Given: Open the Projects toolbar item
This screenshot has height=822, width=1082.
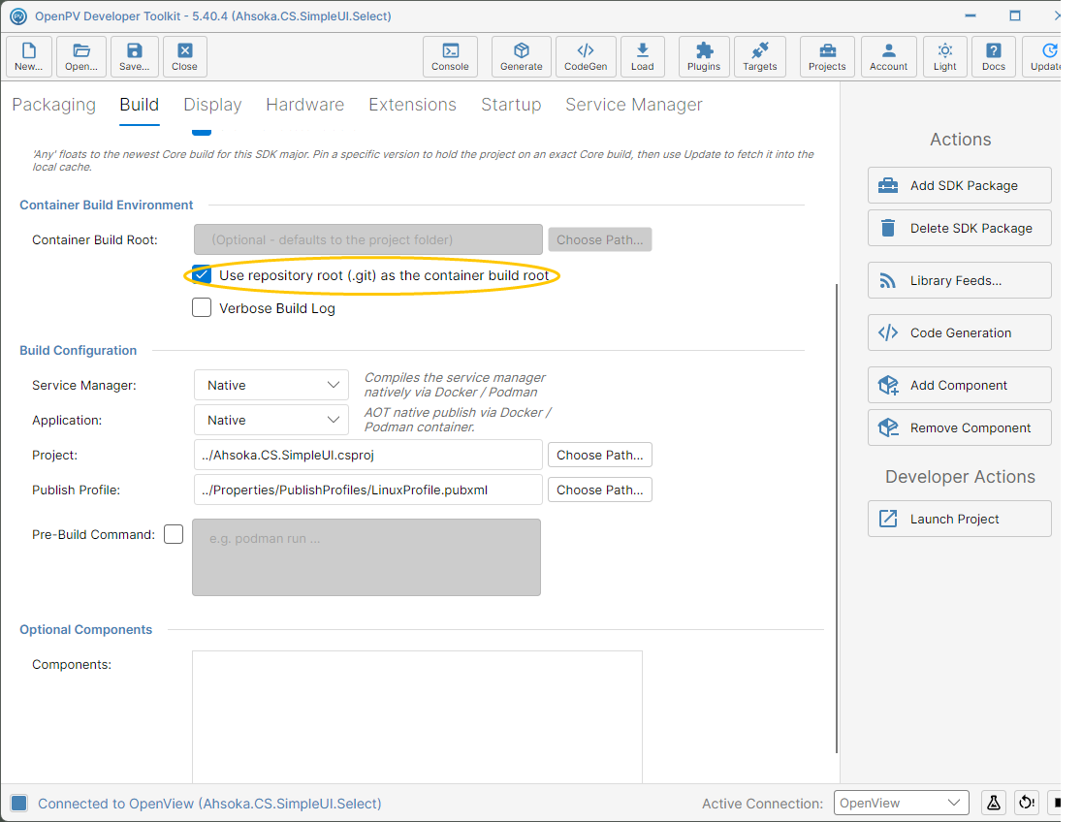Looking at the screenshot, I should (x=827, y=56).
